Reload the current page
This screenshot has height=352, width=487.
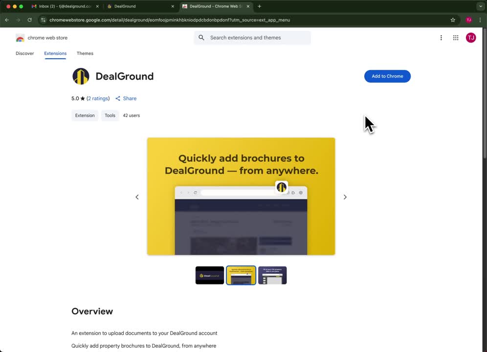click(29, 20)
